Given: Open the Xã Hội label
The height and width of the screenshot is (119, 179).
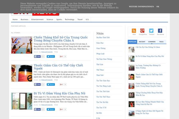Looking at the screenshot, I should coord(99,113).
